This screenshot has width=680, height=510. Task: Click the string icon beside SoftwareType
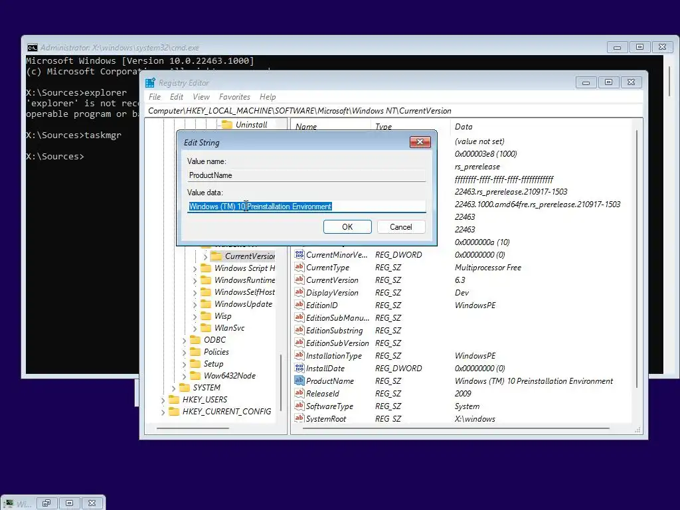tap(299, 406)
